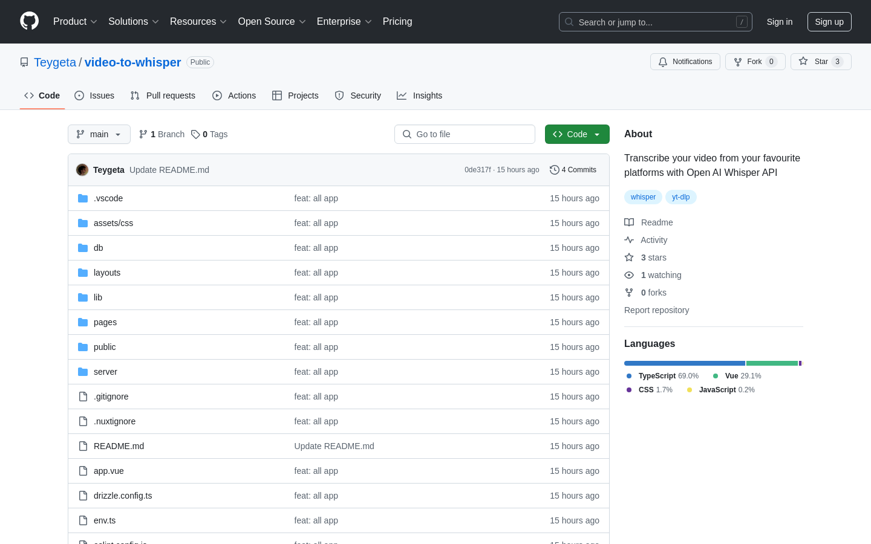
Task: Click the search magnifier icon in header
Action: point(569,22)
